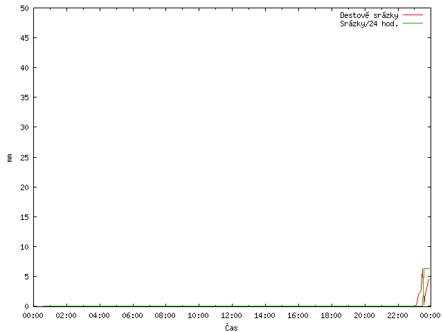Click the 14:00 time label
This screenshot has width=443, height=332.
(264, 315)
